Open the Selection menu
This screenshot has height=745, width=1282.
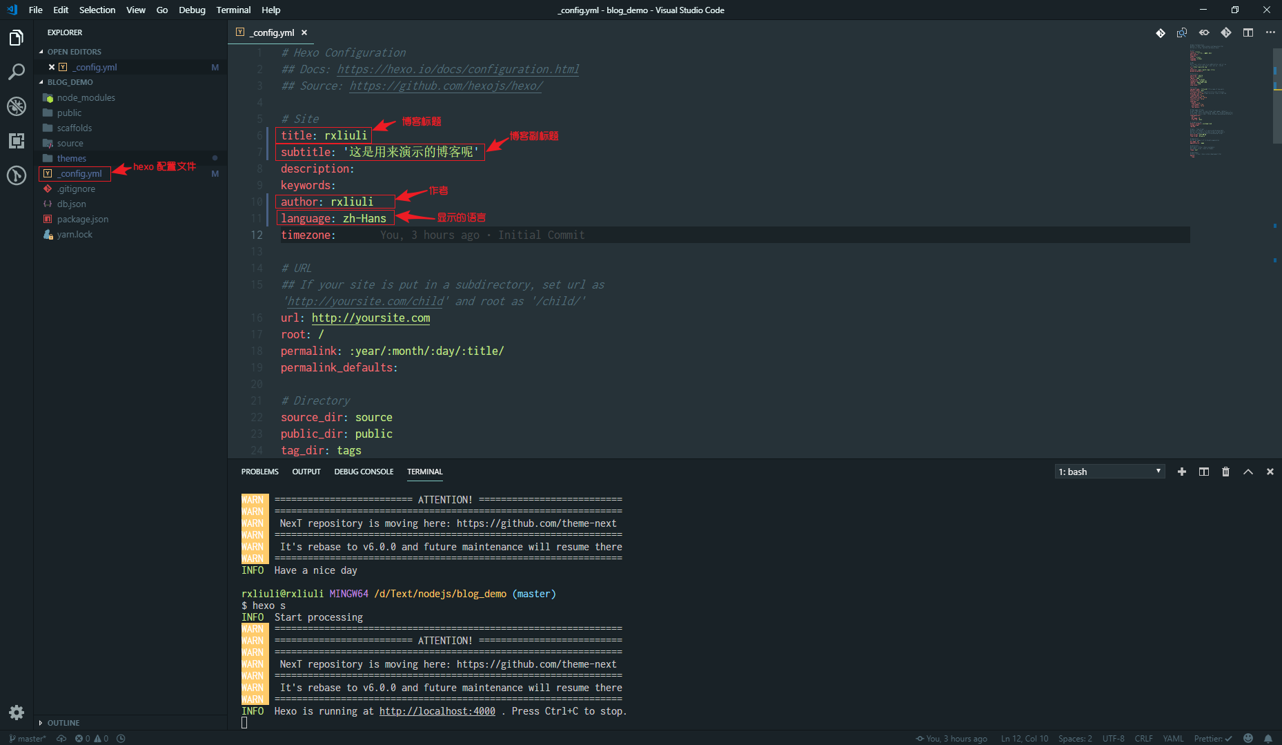97,10
